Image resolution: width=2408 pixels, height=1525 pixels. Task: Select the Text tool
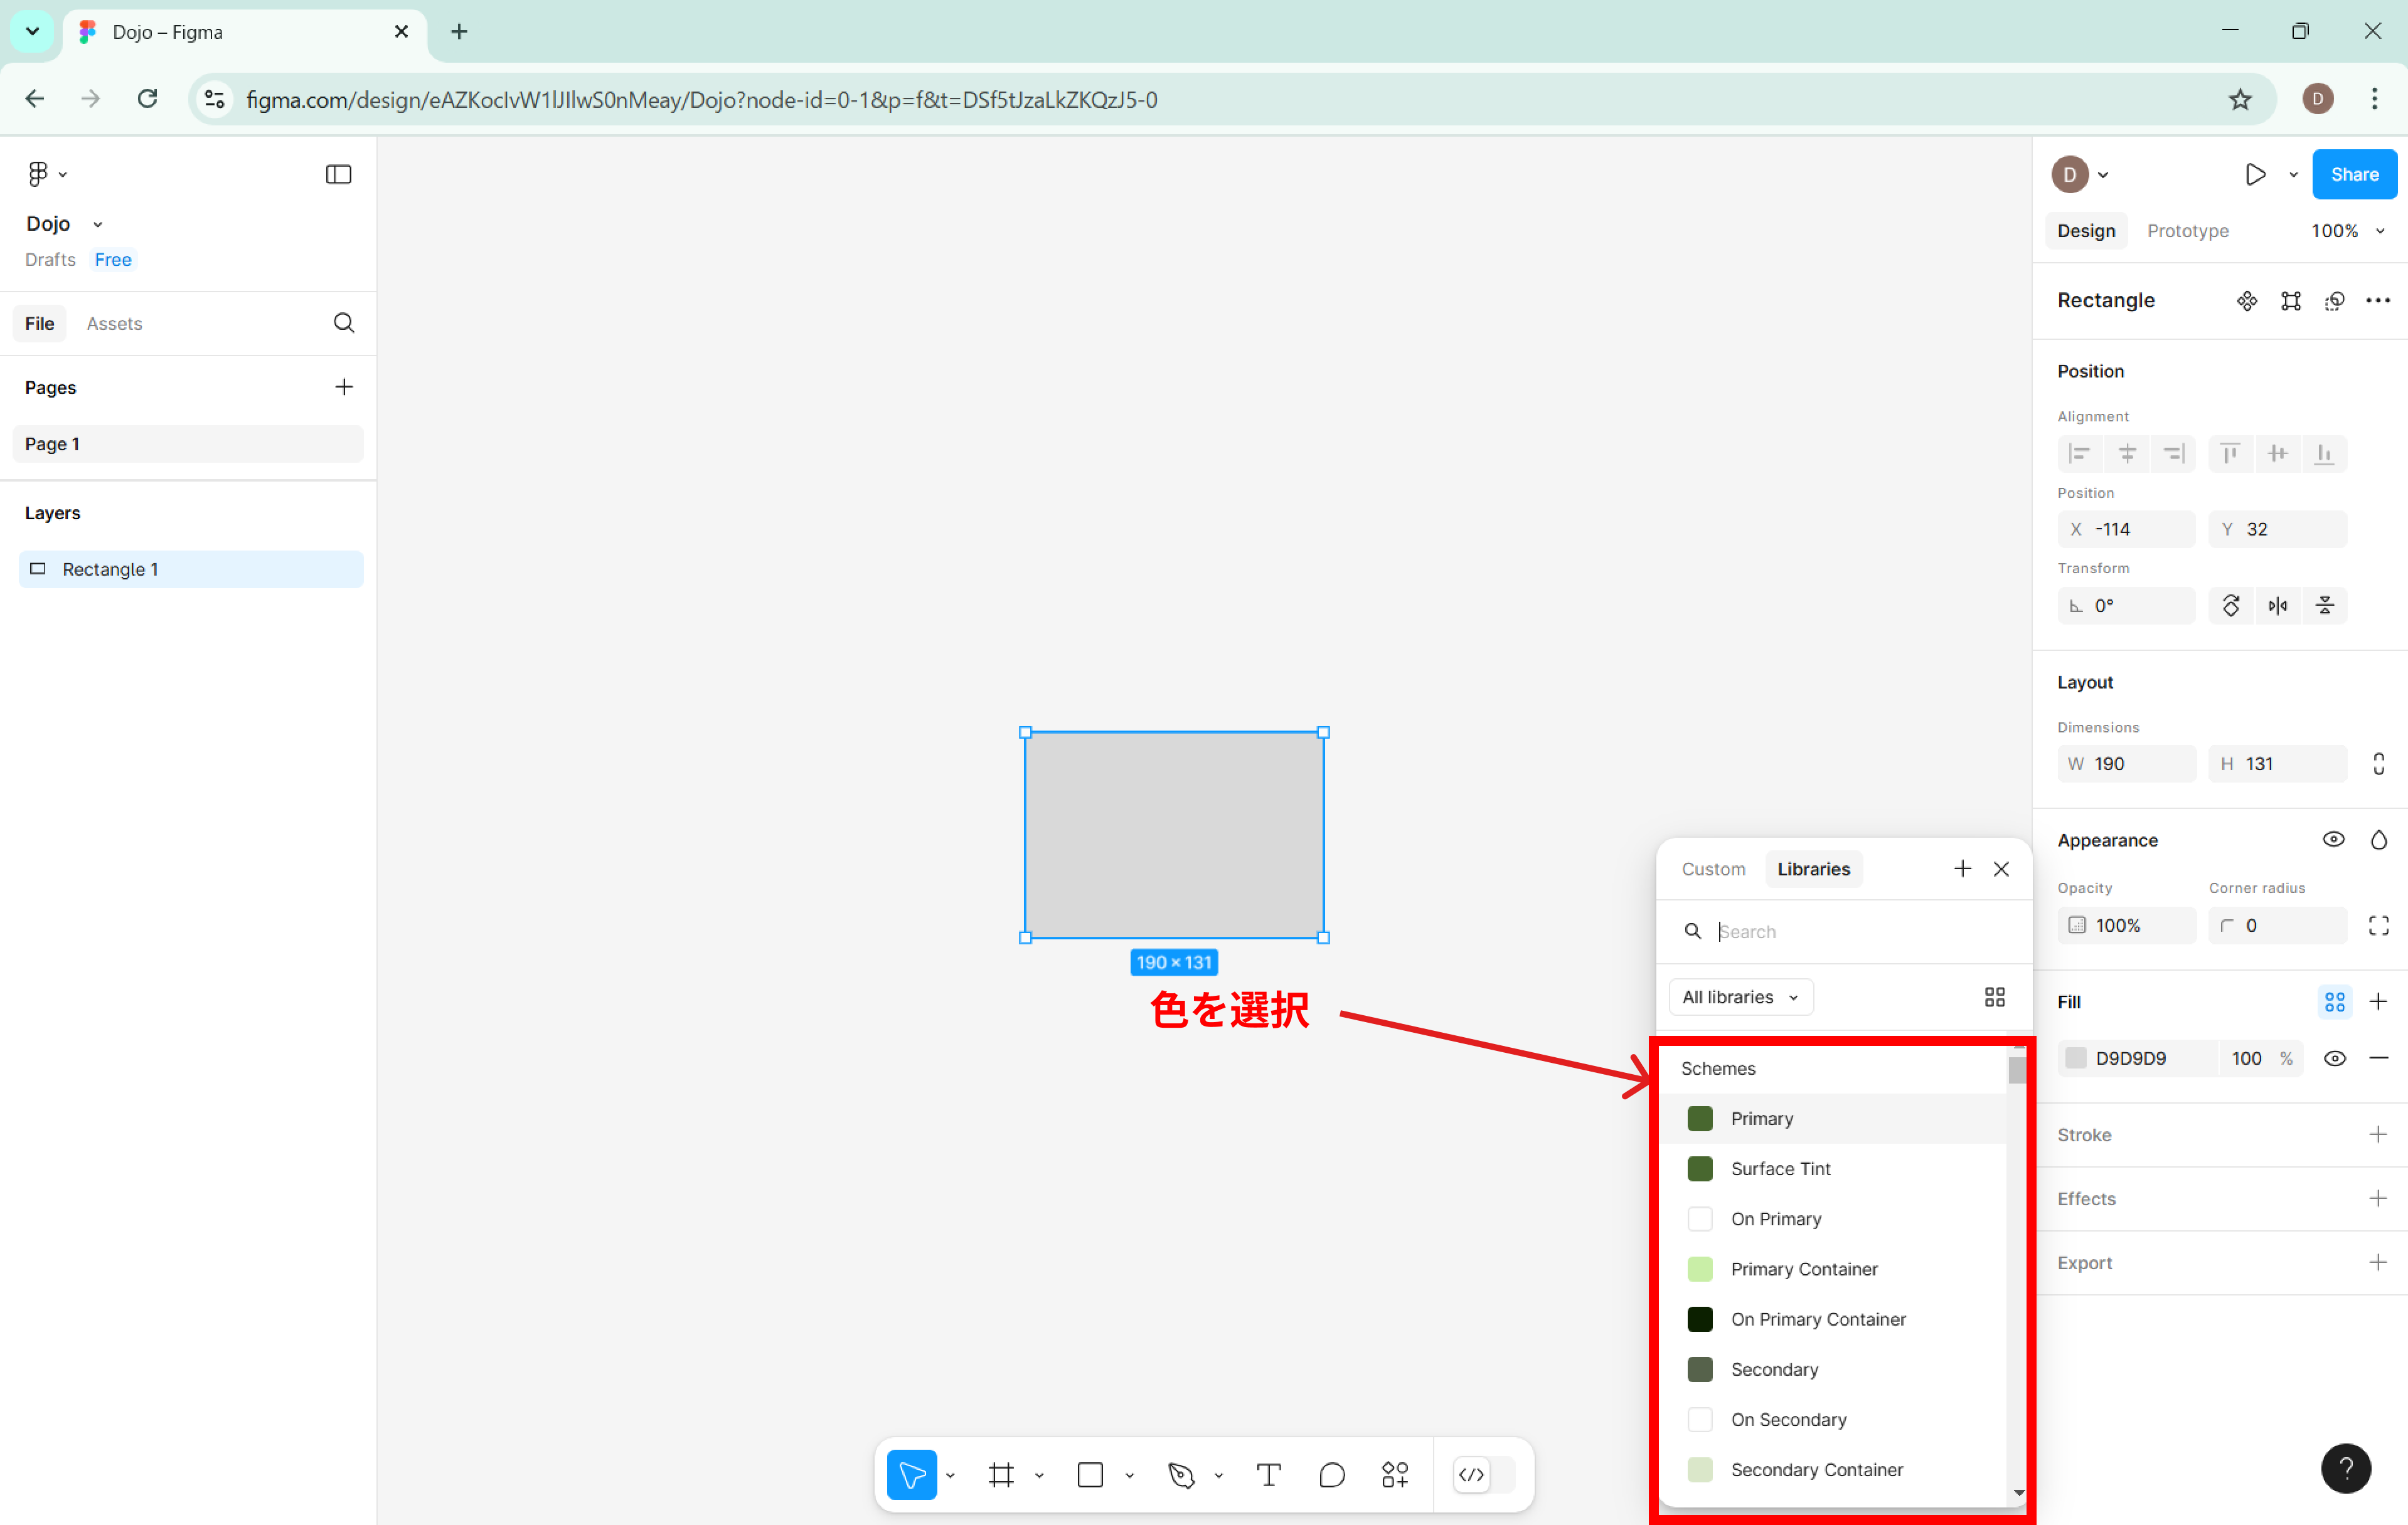(1268, 1475)
